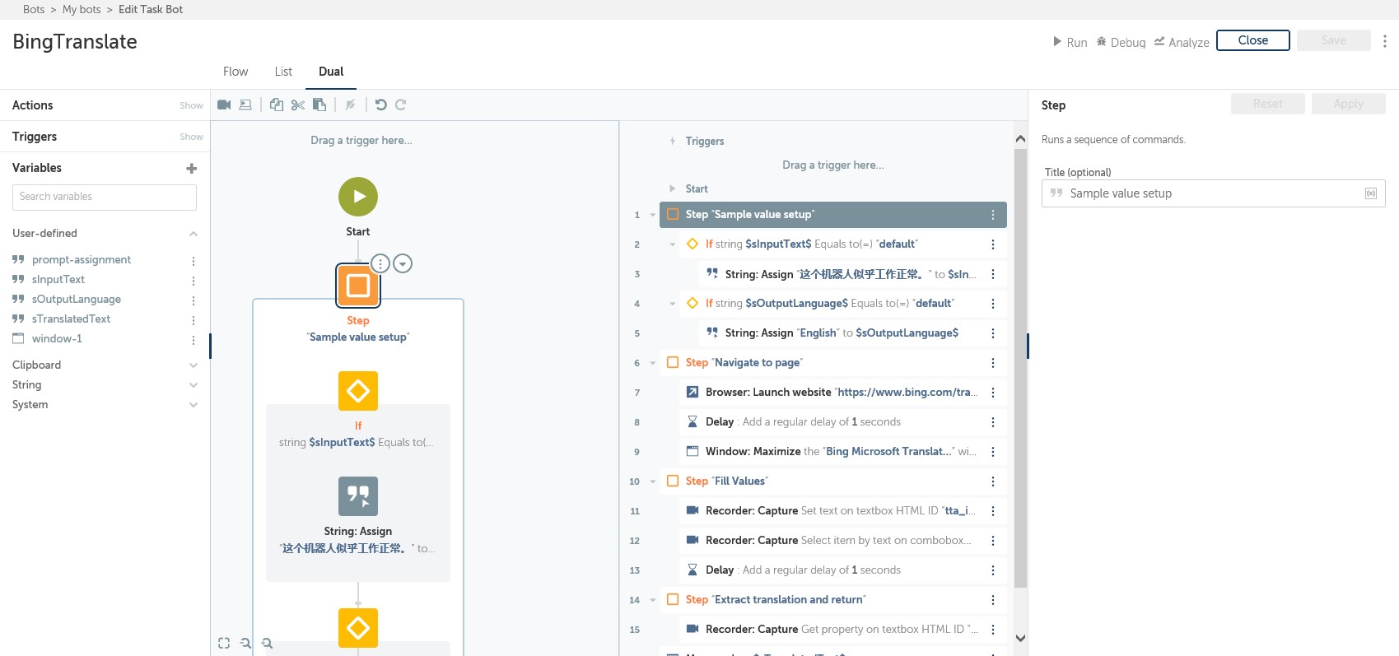Toggle Show for the Triggers panel
Image resolution: width=1399 pixels, height=656 pixels.
[192, 137]
